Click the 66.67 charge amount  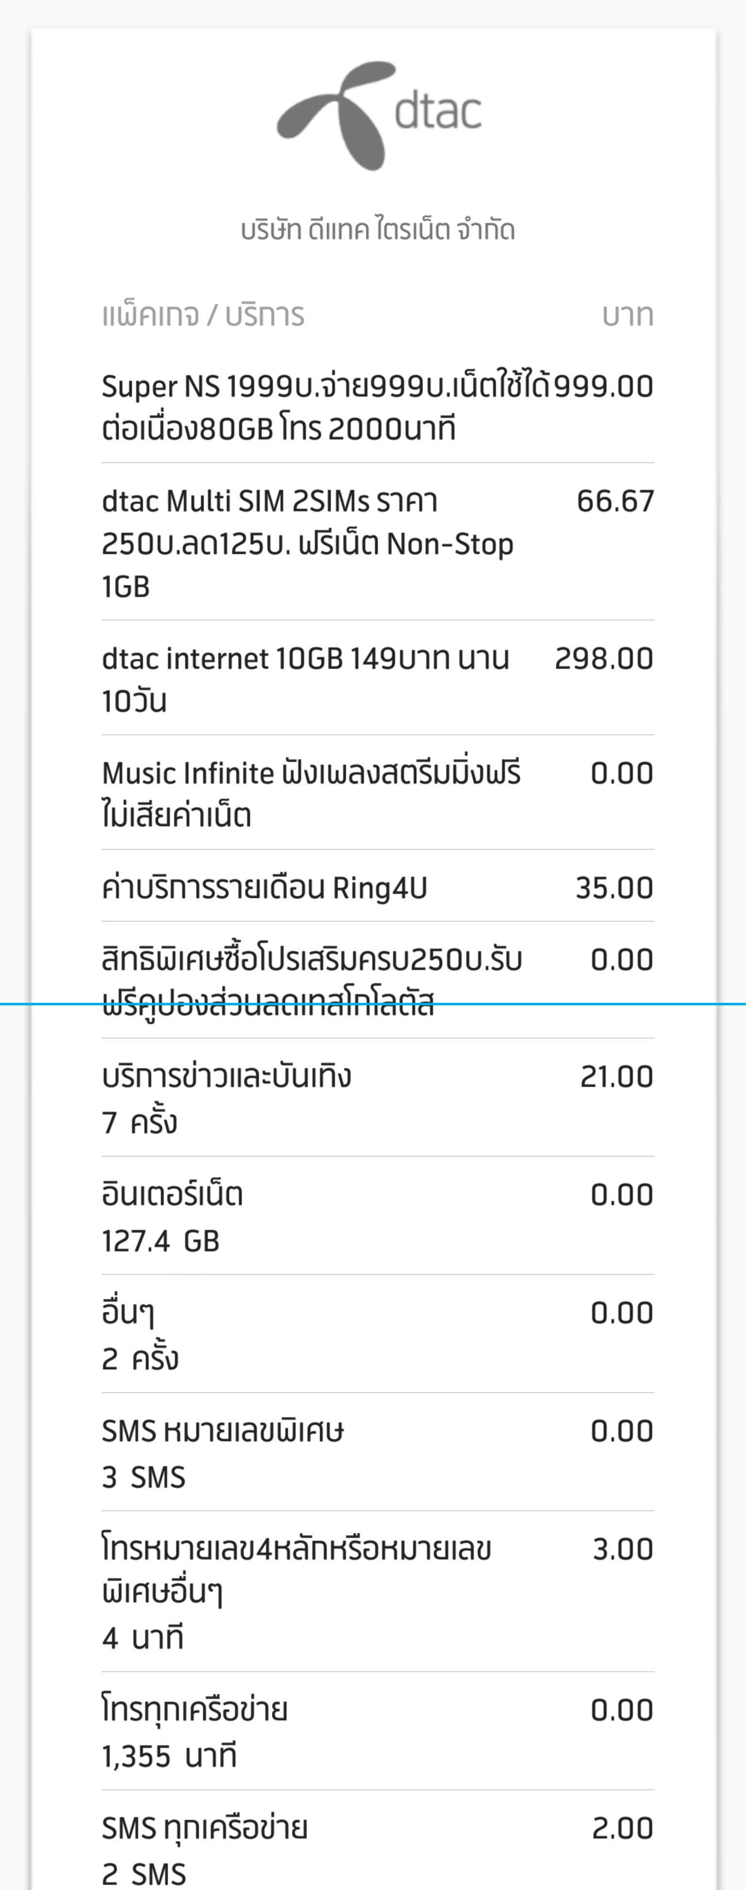615,501
